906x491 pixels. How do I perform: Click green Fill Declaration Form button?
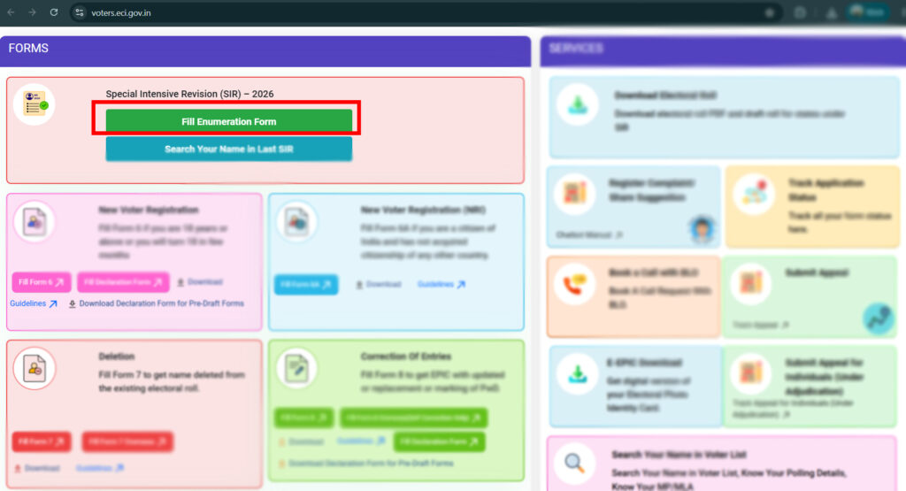click(439, 442)
